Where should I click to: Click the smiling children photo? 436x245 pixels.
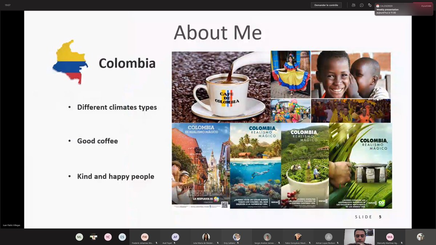pos(351,74)
